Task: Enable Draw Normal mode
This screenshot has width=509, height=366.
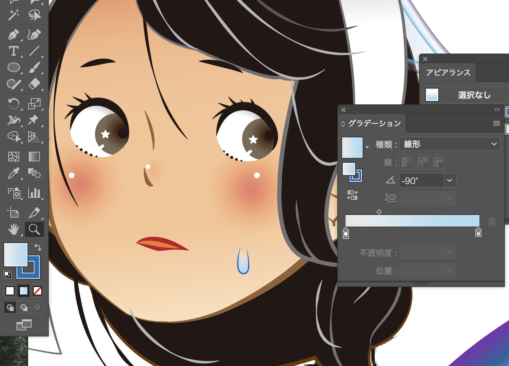Action: 10,307
